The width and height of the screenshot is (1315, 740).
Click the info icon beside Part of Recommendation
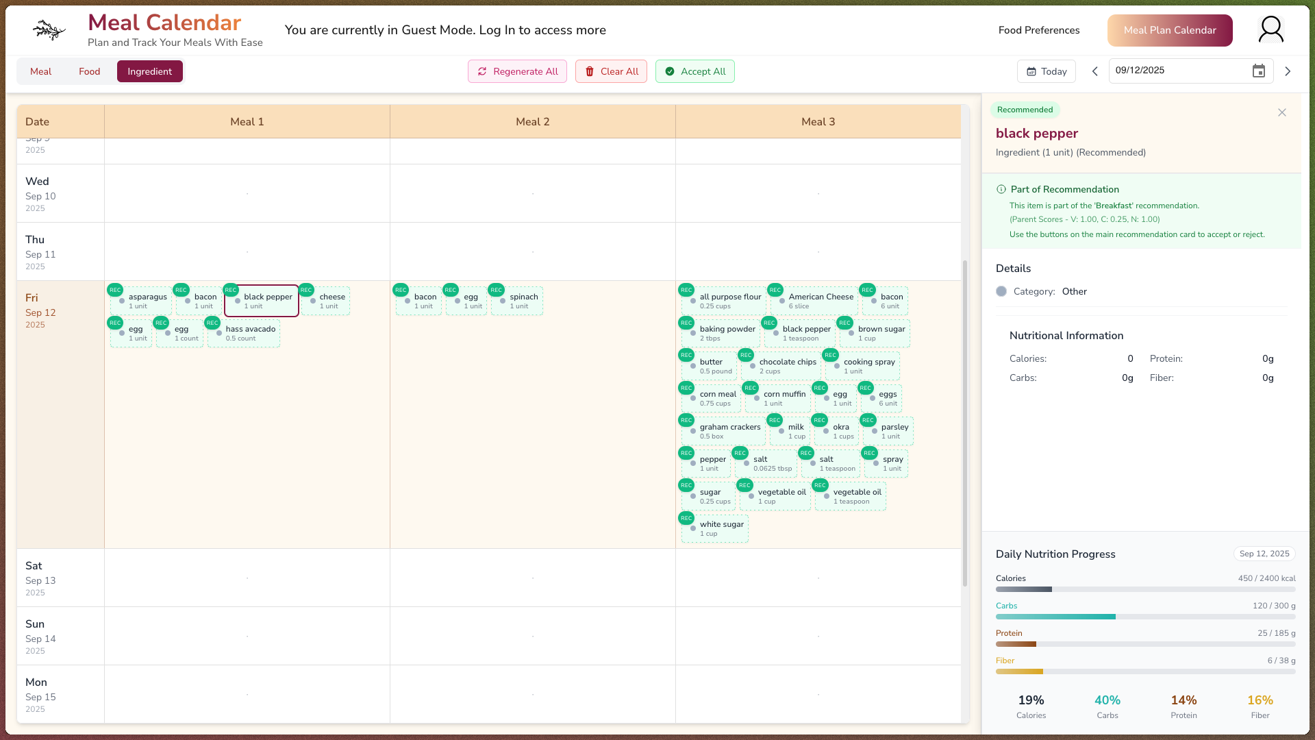coord(1001,190)
